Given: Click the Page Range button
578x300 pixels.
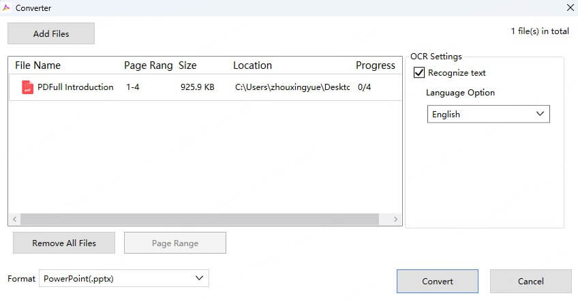Looking at the screenshot, I should 175,243.
